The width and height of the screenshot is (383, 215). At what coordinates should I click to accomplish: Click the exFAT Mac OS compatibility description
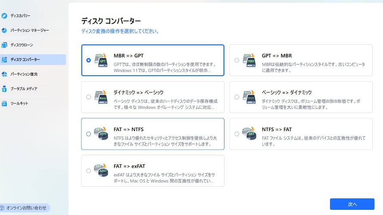pyautogui.click(x=164, y=178)
